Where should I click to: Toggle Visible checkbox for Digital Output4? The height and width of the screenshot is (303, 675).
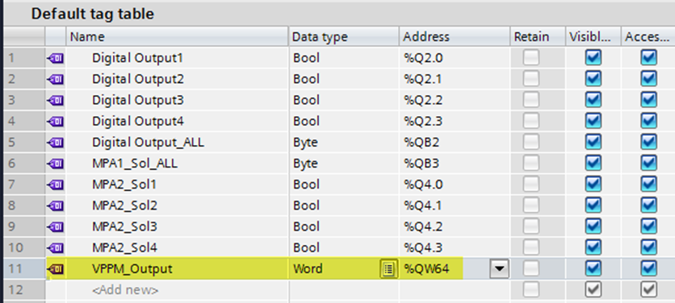(x=593, y=121)
